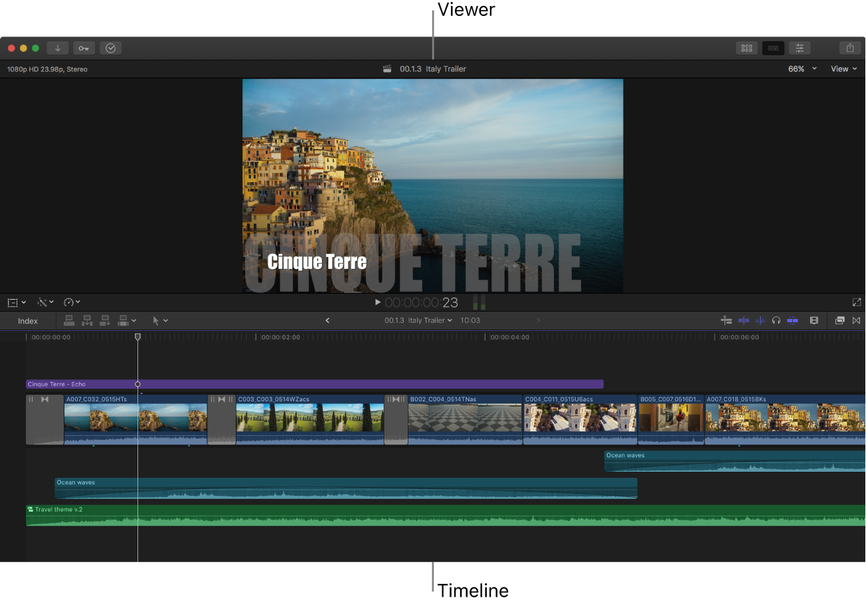Open the Select tool dropdown arrow
This screenshot has width=866, height=610.
coord(165,320)
